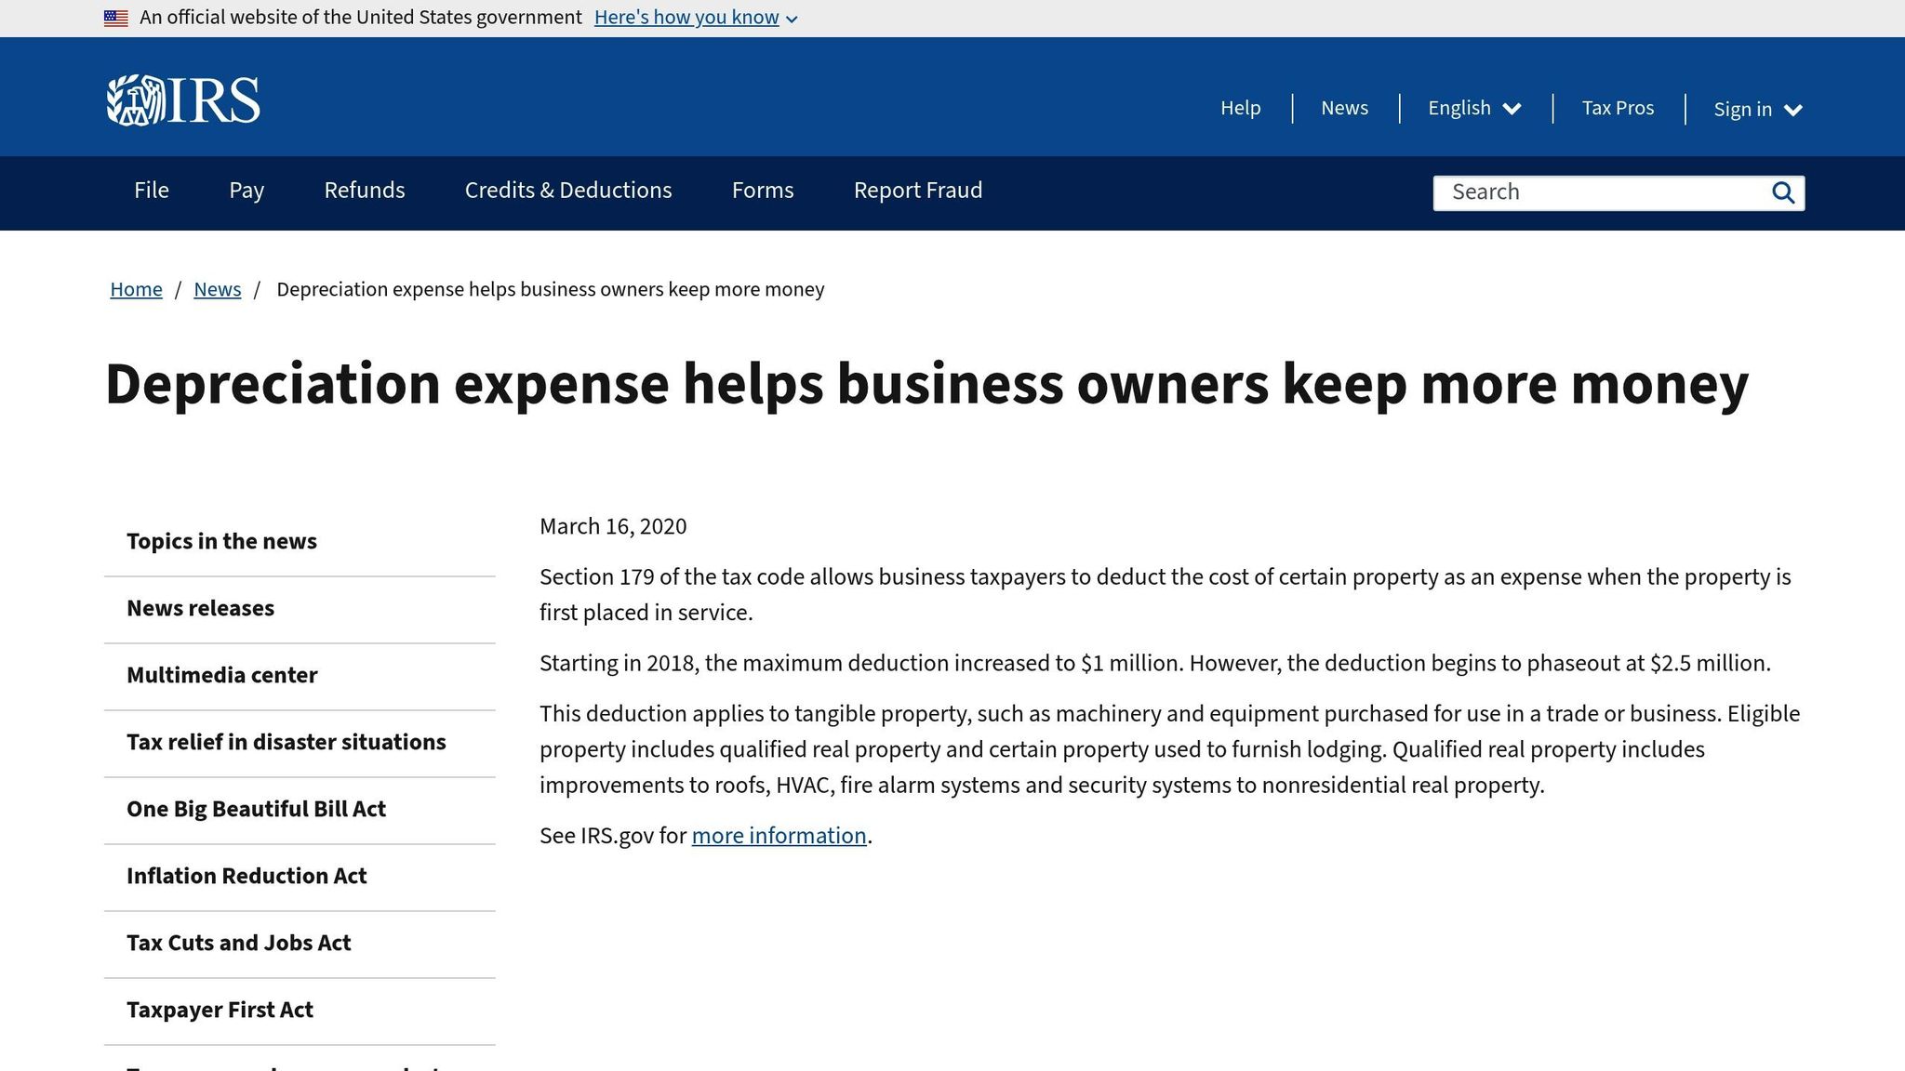Follow the more information link
Viewport: 1905px width, 1071px height.
coord(779,836)
